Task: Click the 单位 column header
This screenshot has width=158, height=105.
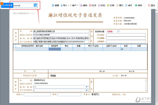Action: point(67,46)
